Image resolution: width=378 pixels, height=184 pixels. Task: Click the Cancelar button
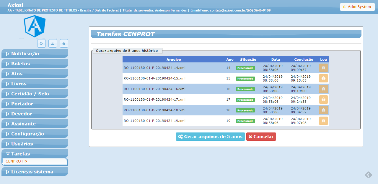(x=261, y=136)
